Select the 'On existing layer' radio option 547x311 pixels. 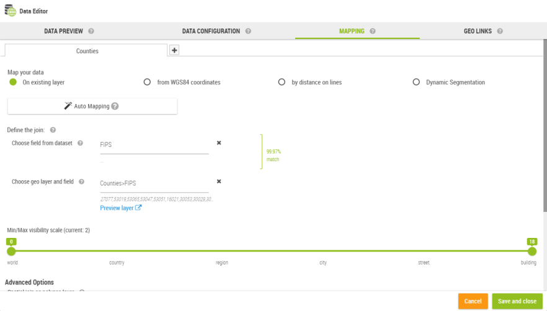pyautogui.click(x=13, y=82)
